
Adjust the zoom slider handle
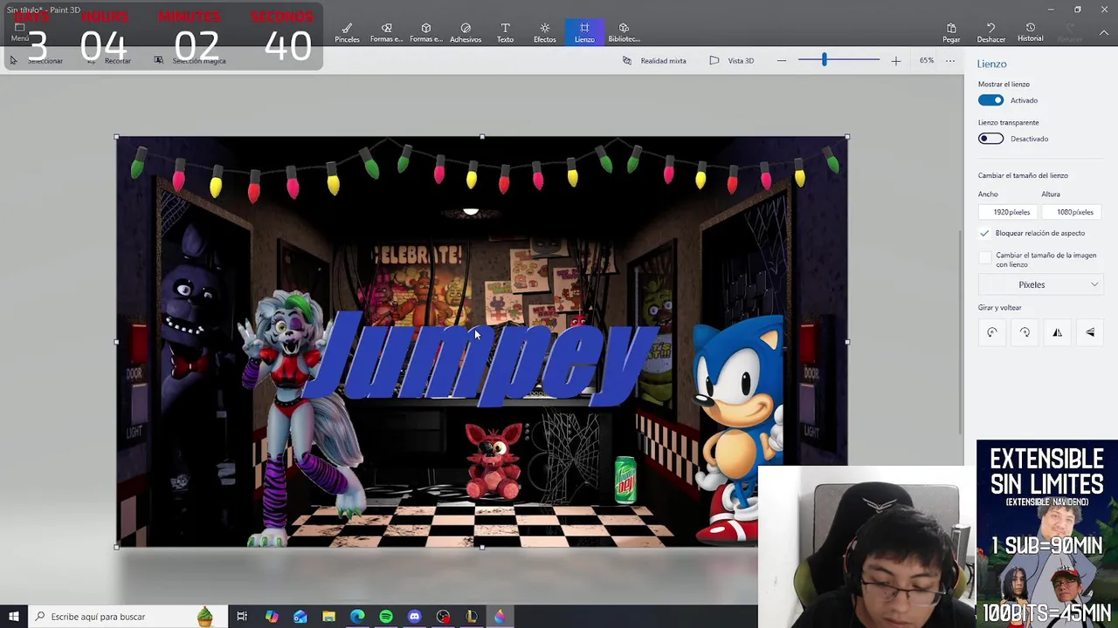coord(824,60)
